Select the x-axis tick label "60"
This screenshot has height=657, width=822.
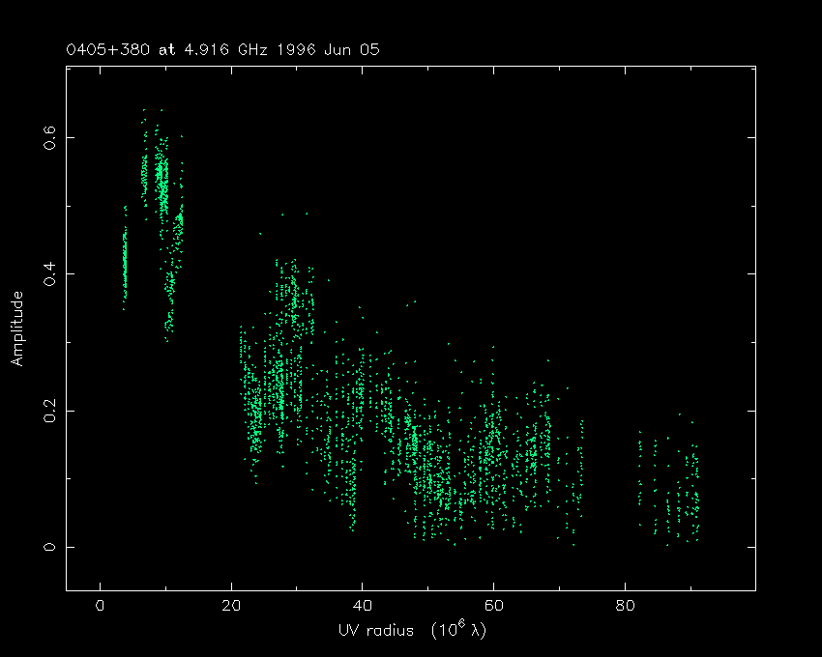click(x=493, y=606)
